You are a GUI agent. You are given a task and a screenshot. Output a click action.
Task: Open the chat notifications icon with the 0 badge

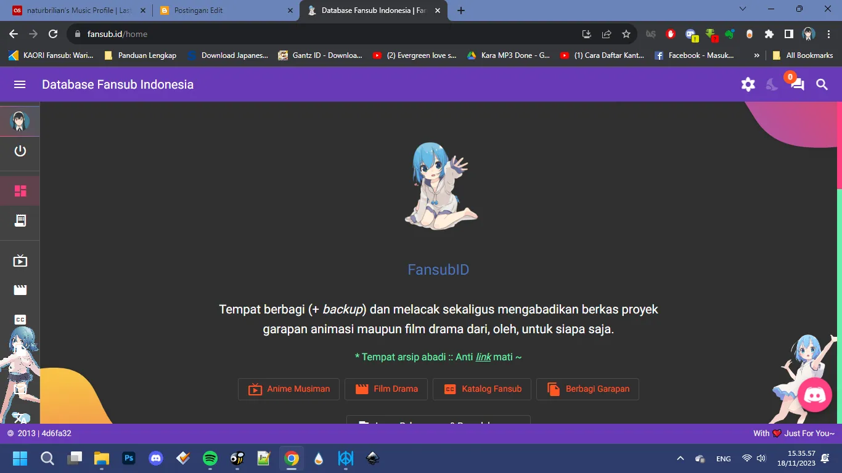tap(796, 83)
